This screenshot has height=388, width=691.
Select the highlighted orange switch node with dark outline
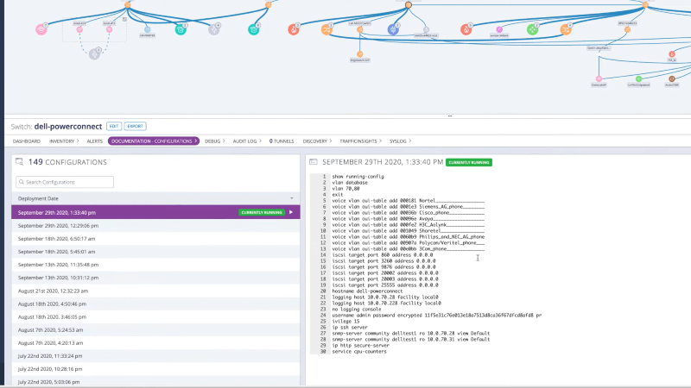point(409,5)
